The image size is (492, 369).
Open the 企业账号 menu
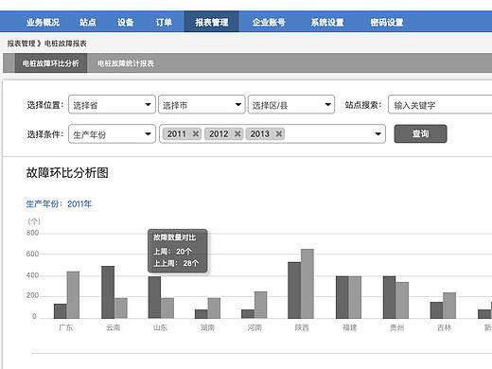click(x=269, y=22)
